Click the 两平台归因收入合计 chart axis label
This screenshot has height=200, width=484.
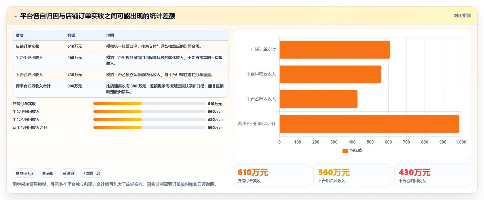(257, 124)
